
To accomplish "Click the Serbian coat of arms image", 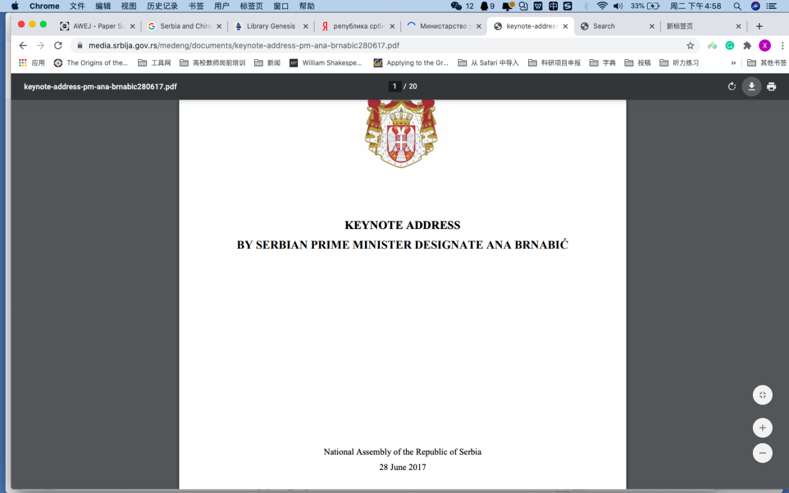I will (x=402, y=133).
